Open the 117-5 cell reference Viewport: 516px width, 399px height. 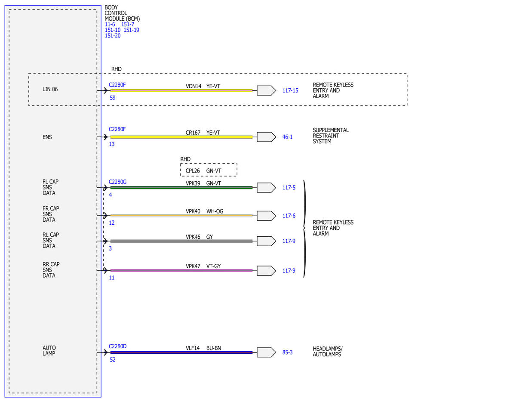tap(289, 188)
